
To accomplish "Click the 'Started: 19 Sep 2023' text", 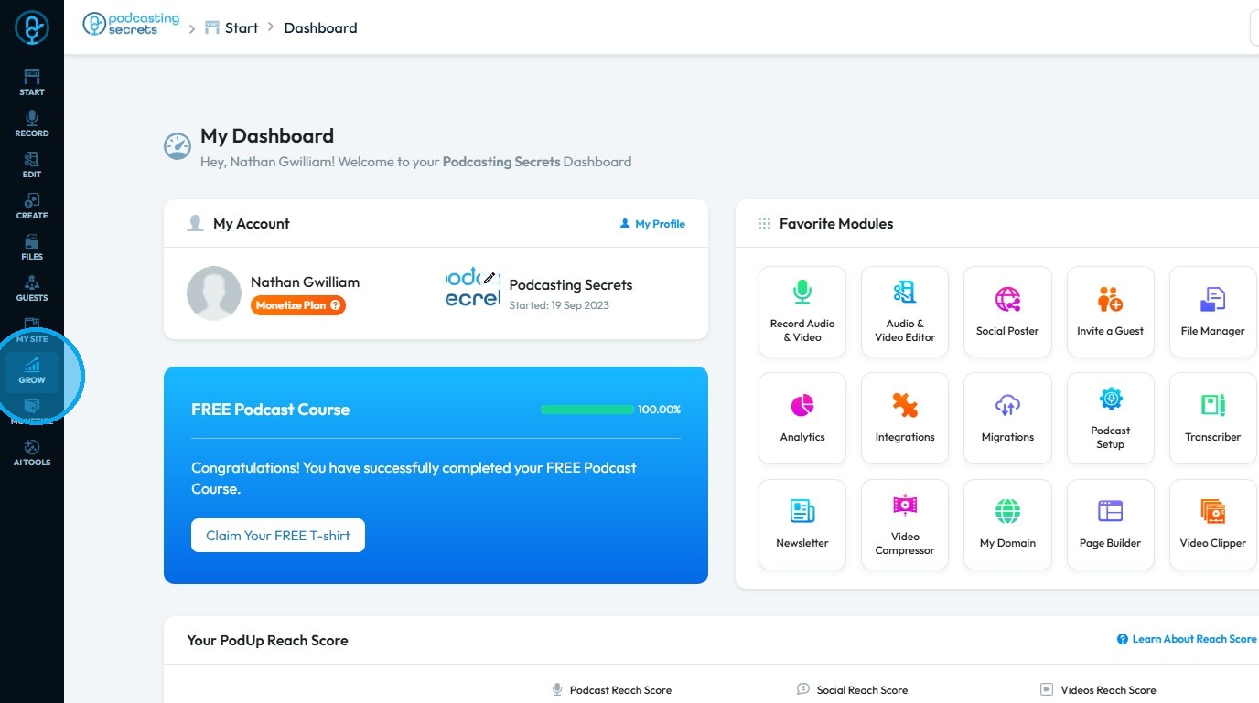I will 559,305.
